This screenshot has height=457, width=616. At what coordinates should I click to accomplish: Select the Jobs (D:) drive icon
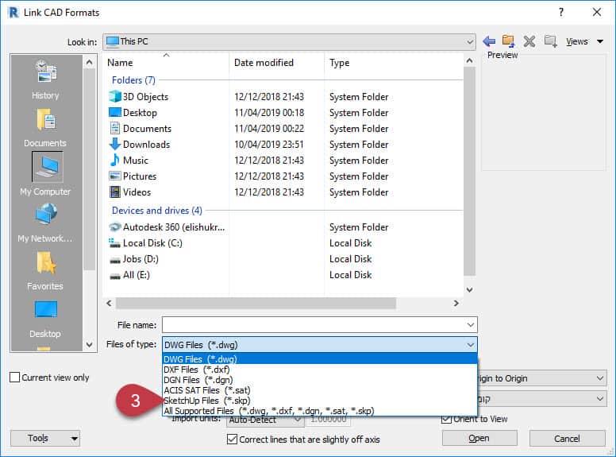[115, 260]
